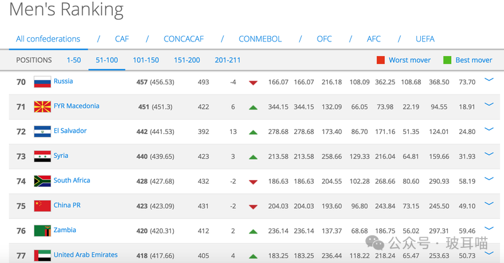This screenshot has width=504, height=263.
Task: Click the red Worst mover swatch
Action: click(x=381, y=60)
